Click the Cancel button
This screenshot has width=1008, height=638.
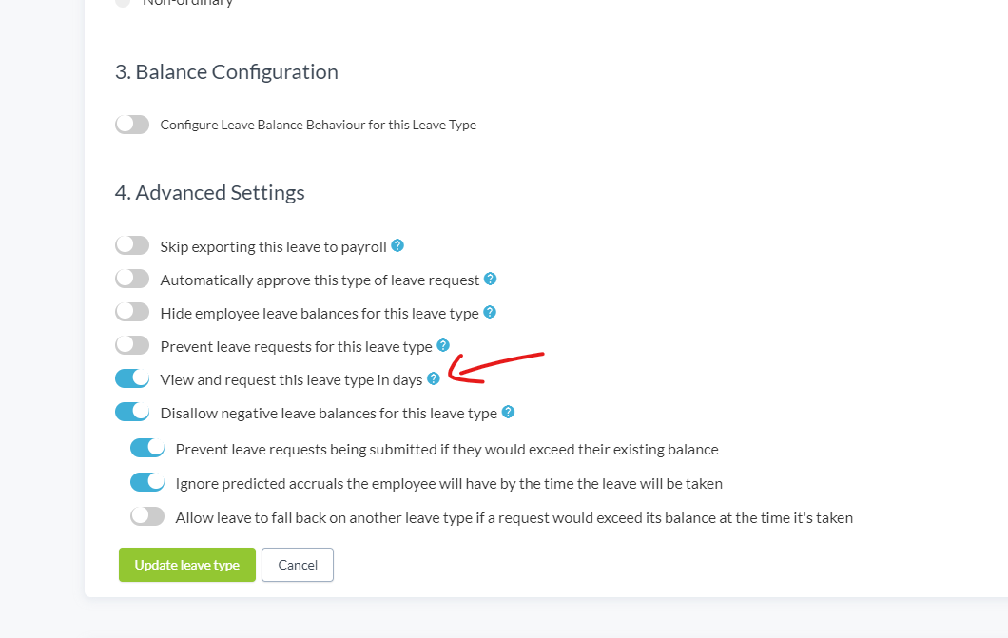point(298,565)
